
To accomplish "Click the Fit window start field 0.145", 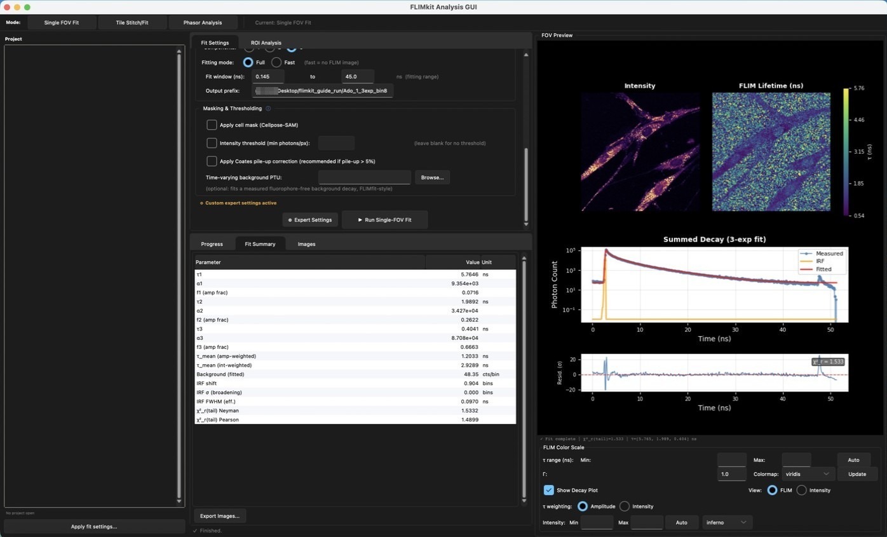I will [268, 76].
